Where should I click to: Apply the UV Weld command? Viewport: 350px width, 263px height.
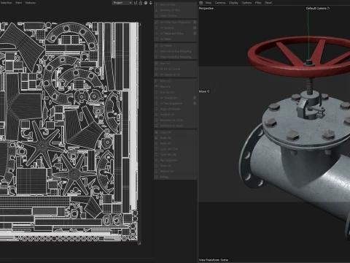click(175, 39)
